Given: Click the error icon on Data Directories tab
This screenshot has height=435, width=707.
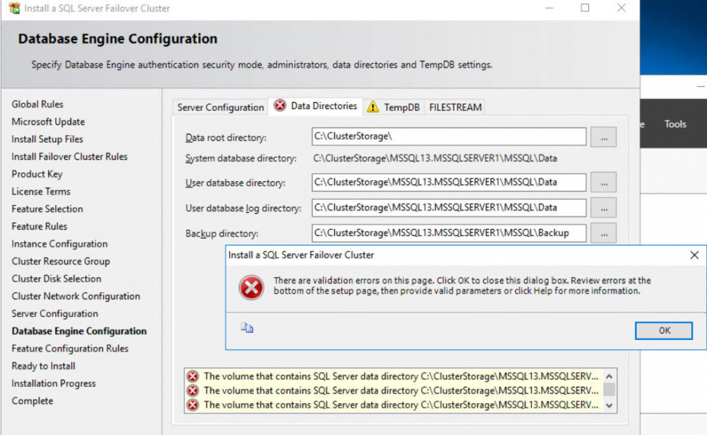Looking at the screenshot, I should point(280,105).
